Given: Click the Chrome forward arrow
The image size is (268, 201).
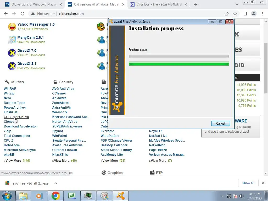Looking at the screenshot, I should coord(14,14).
